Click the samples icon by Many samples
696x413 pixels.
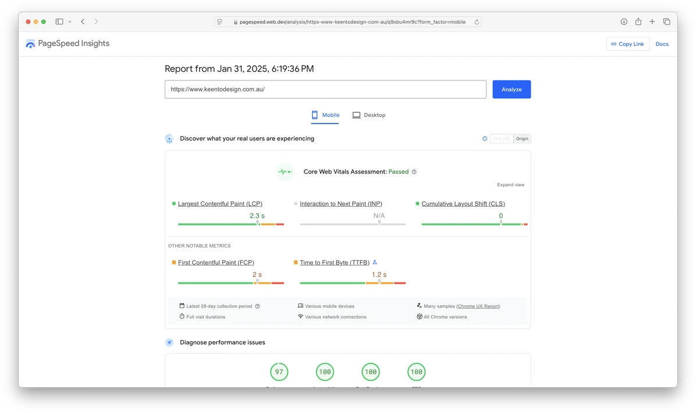420,306
